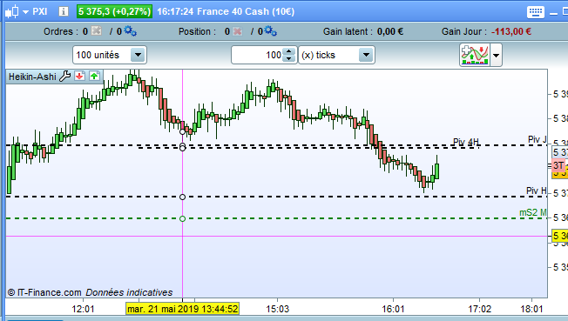Click the green mS2 M support label
Viewport: 568px width, 321px height.
click(533, 212)
